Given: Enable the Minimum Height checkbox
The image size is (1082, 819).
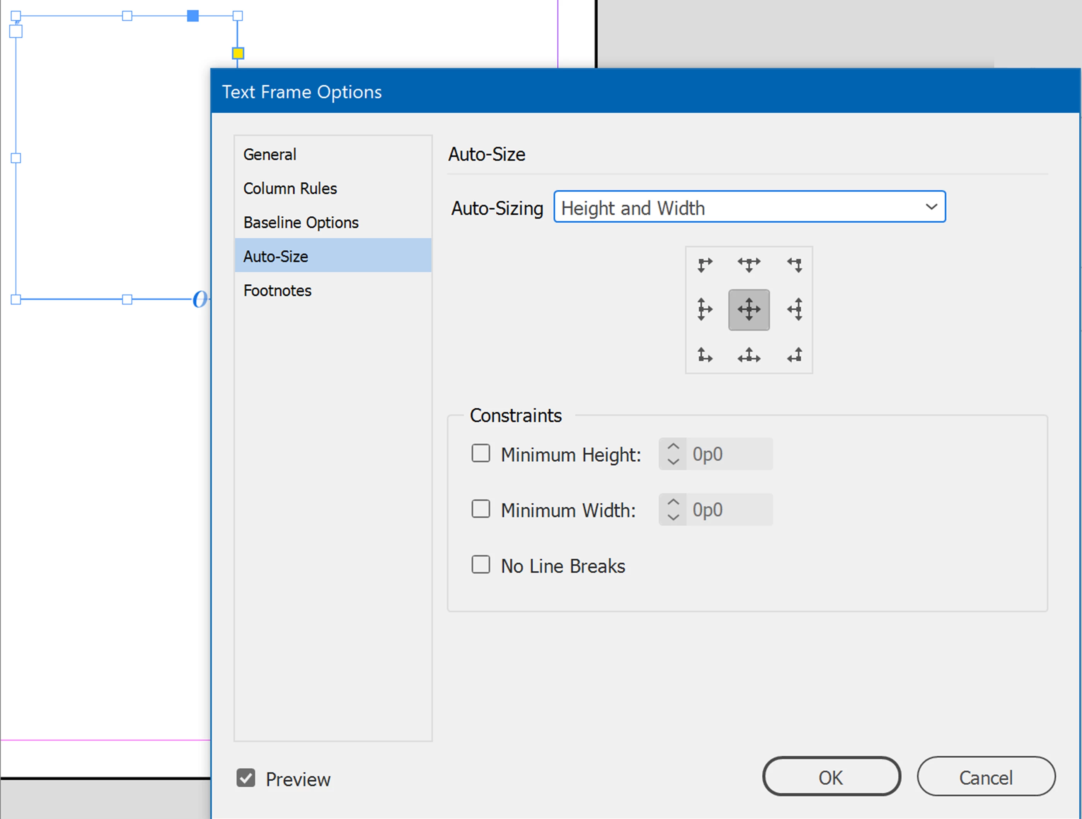Looking at the screenshot, I should pos(481,453).
